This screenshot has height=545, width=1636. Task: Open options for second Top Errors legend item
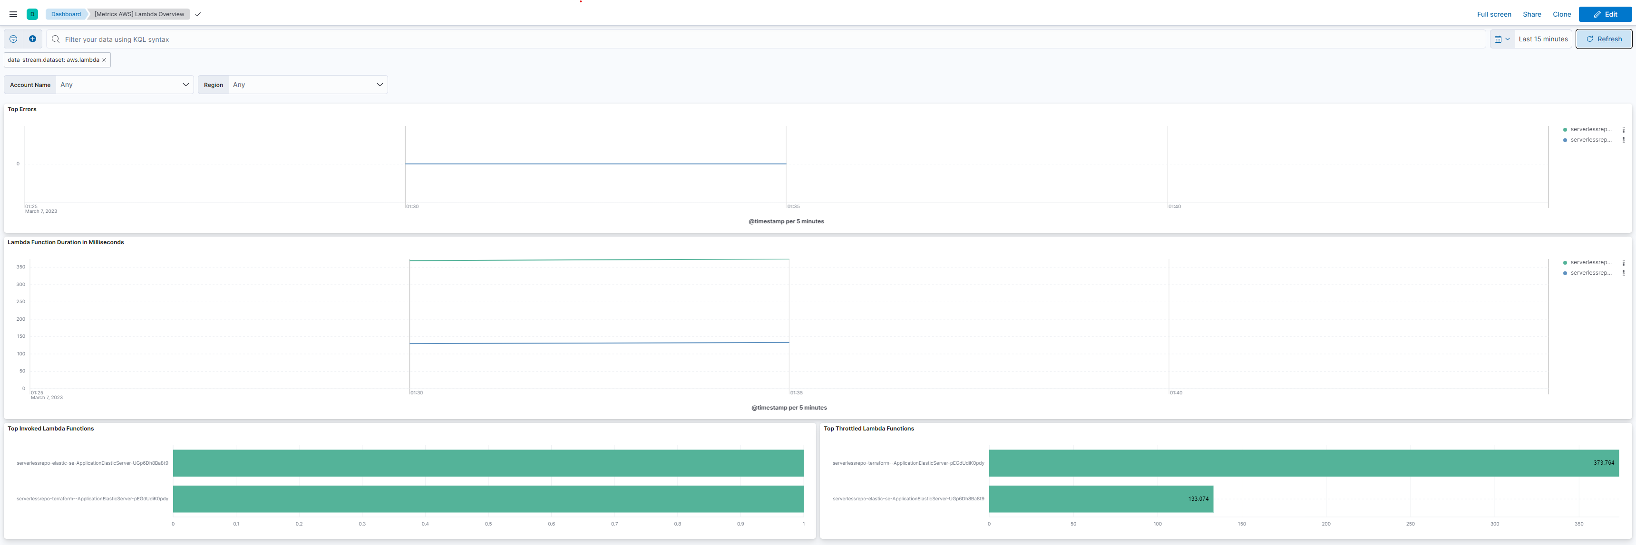[x=1623, y=140]
